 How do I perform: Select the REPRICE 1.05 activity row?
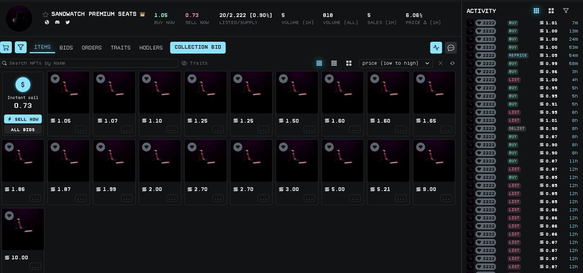(x=523, y=55)
